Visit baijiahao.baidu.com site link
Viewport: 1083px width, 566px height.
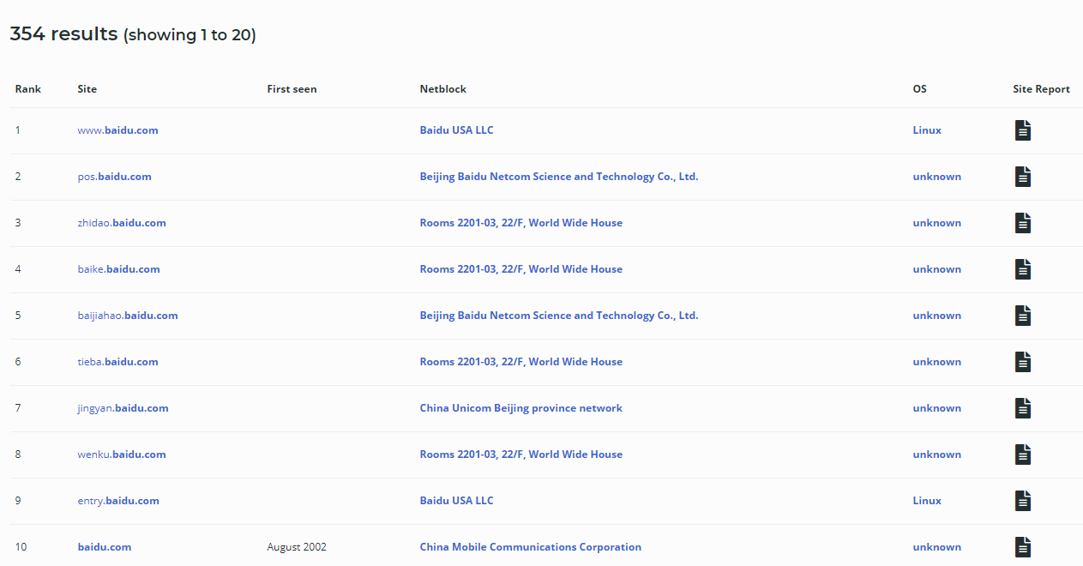(x=128, y=316)
